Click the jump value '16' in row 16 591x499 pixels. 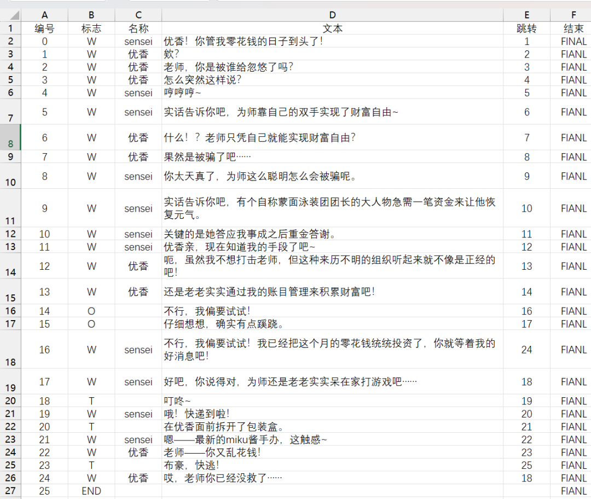click(526, 311)
